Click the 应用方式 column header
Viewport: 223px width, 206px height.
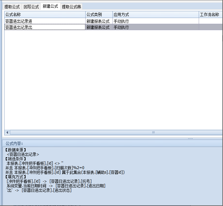point(156,15)
